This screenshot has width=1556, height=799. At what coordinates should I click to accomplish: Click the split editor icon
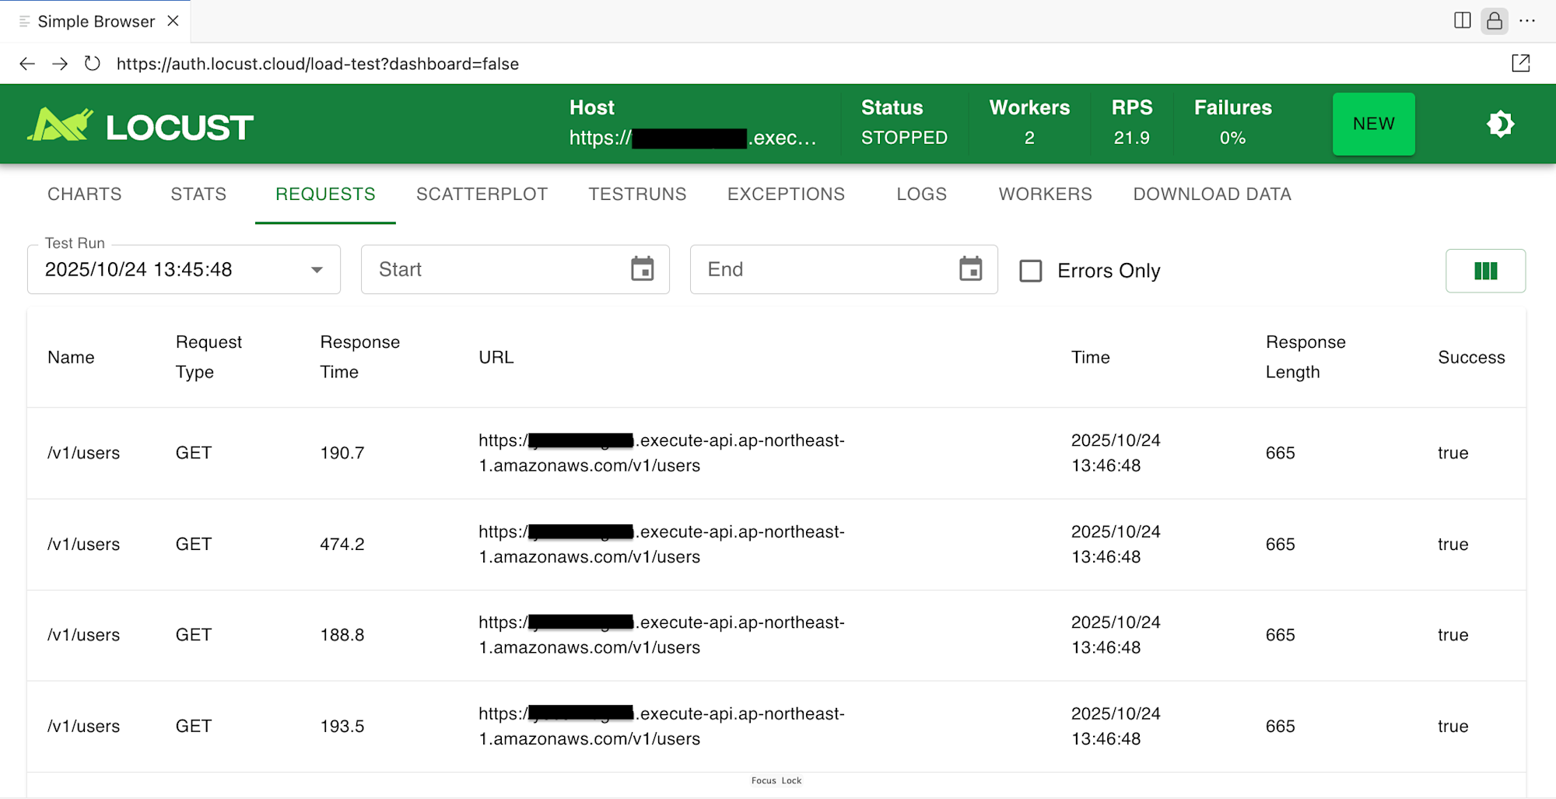[1462, 21]
